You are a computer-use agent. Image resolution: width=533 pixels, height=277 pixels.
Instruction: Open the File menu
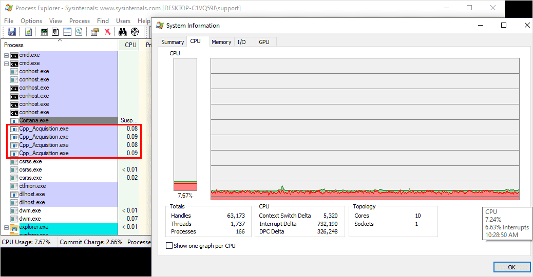(9, 20)
